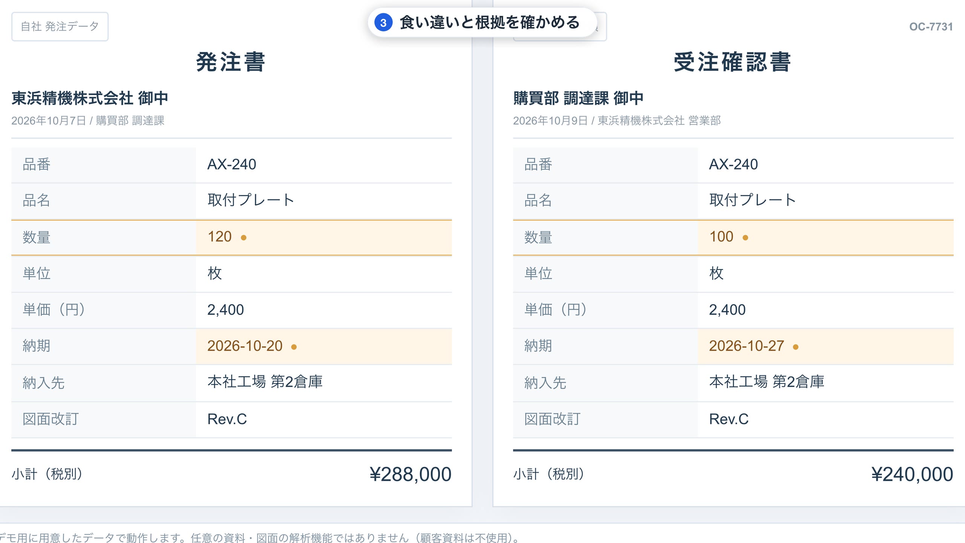Click the OC-7731 document number
Image resolution: width=965 pixels, height=543 pixels.
click(x=931, y=27)
